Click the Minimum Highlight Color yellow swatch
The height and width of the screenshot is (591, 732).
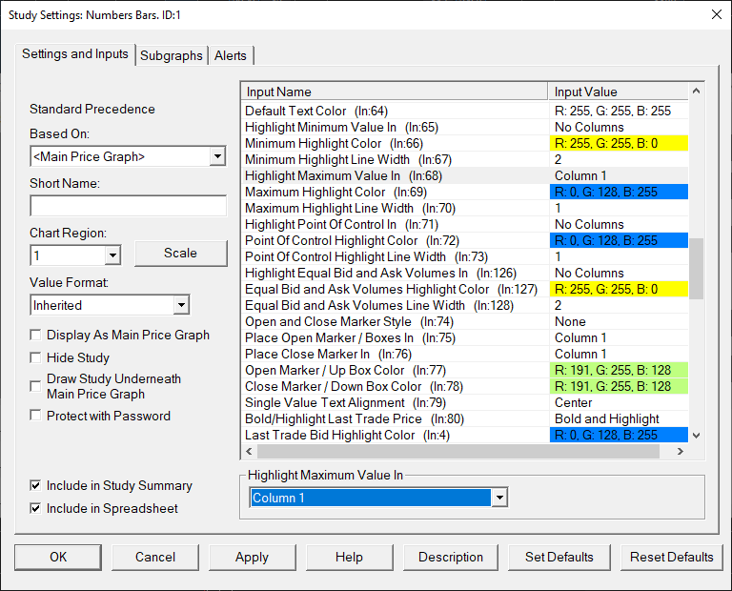[x=619, y=143]
